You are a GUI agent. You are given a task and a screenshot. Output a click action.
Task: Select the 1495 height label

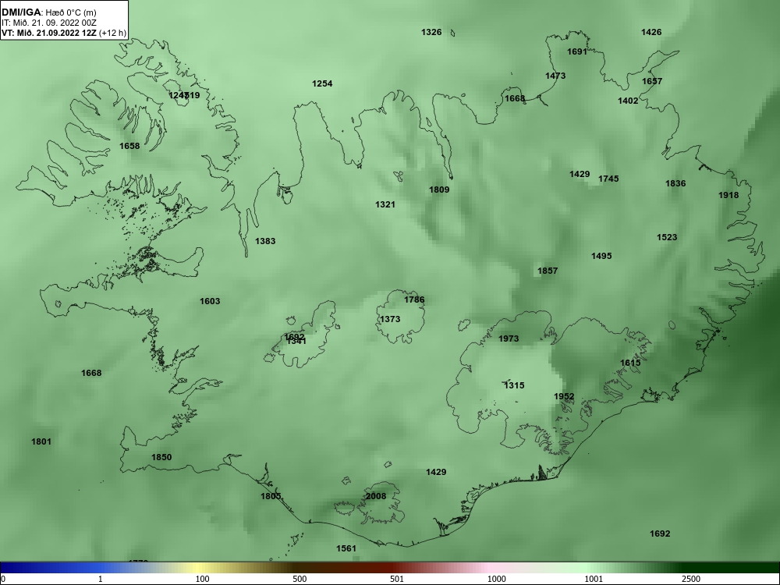point(601,256)
